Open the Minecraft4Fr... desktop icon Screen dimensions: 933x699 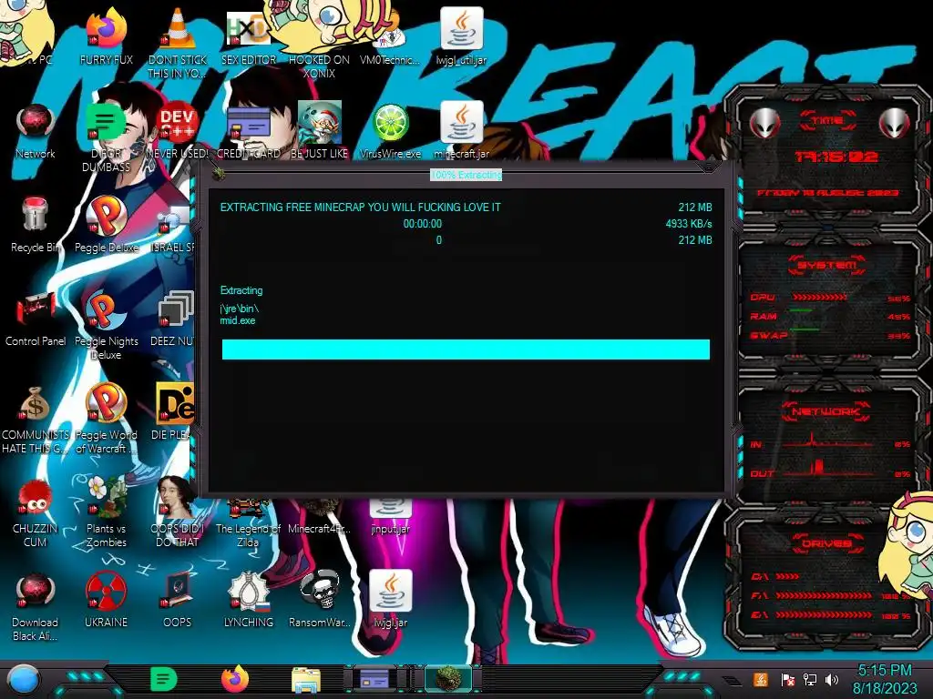pyautogui.click(x=320, y=515)
